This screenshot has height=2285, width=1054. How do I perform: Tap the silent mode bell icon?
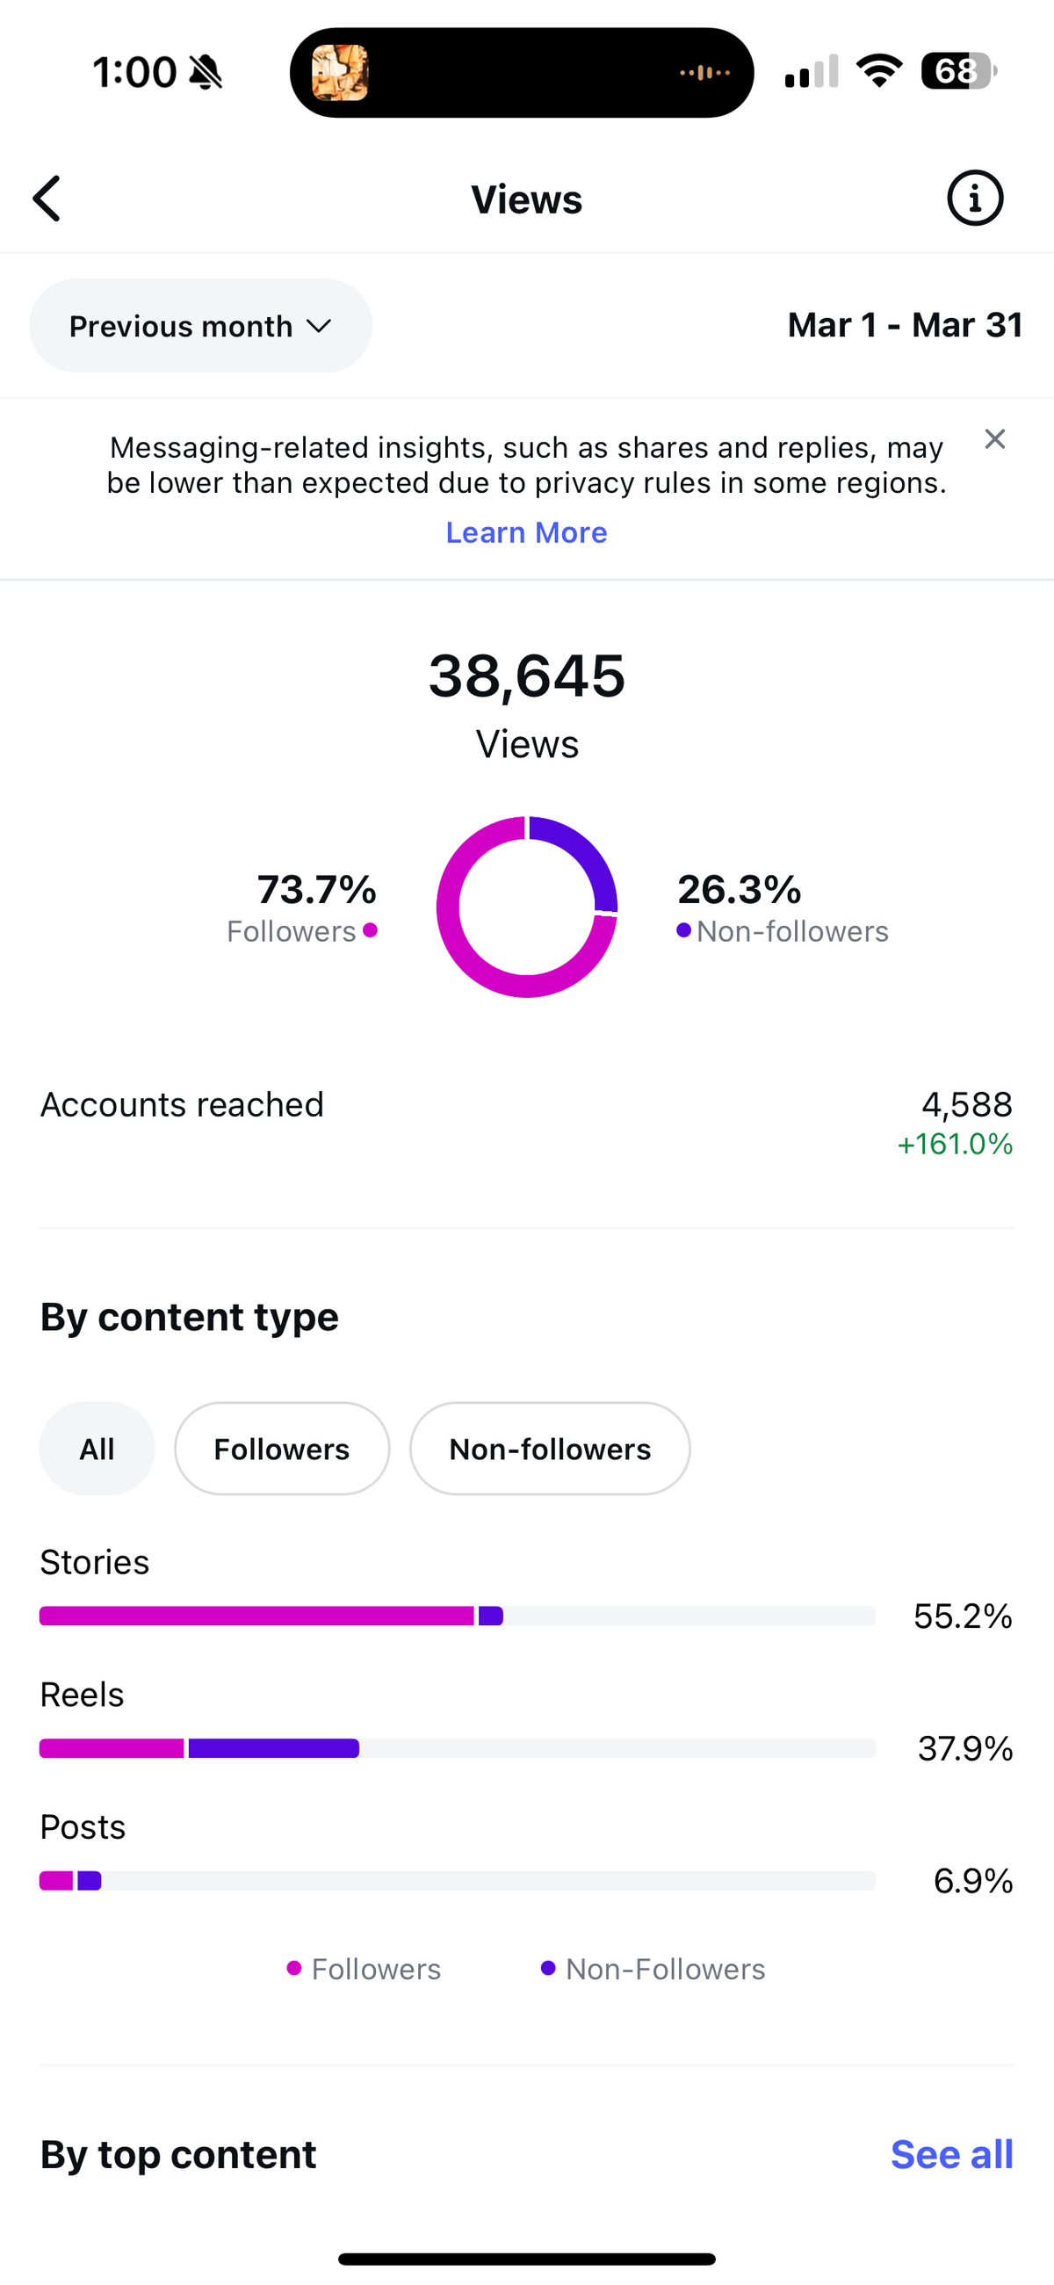[x=206, y=72]
